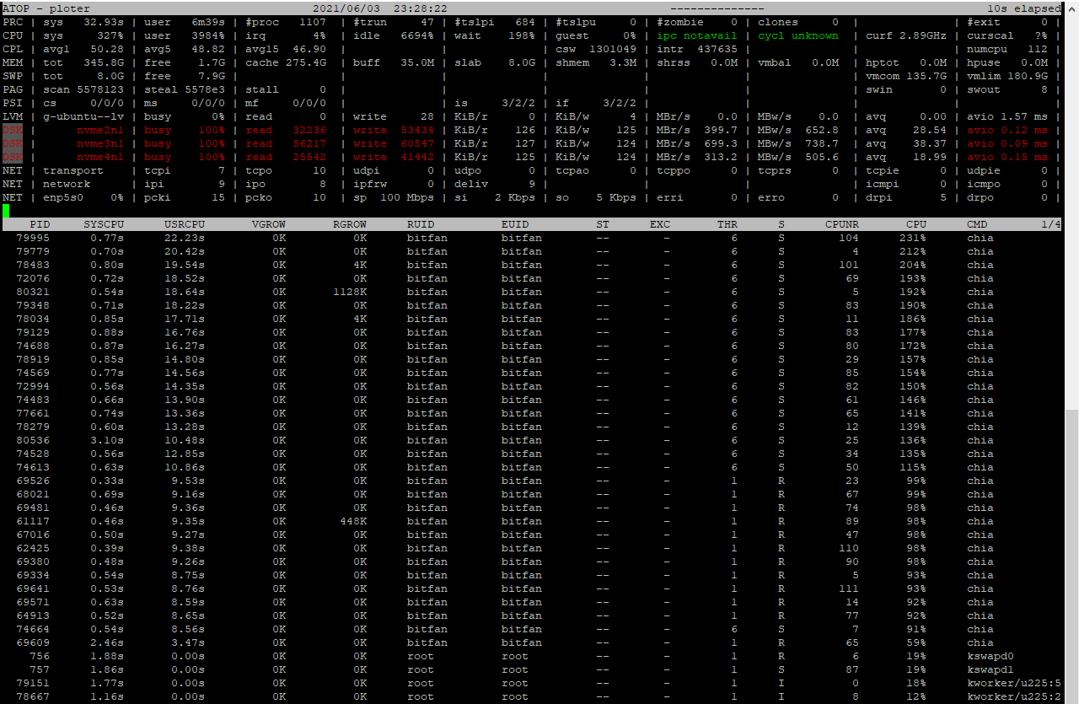The image size is (1079, 704).
Task: Select the CMD column header
Action: click(977, 224)
